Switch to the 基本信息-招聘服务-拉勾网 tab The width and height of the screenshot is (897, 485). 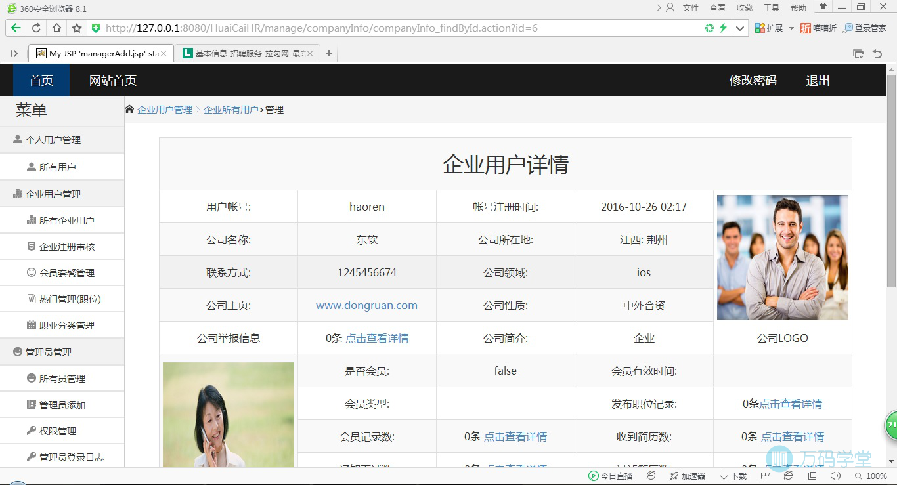pyautogui.click(x=247, y=53)
